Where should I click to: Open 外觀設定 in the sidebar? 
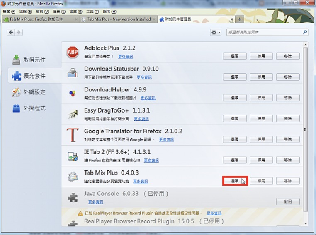29,92
